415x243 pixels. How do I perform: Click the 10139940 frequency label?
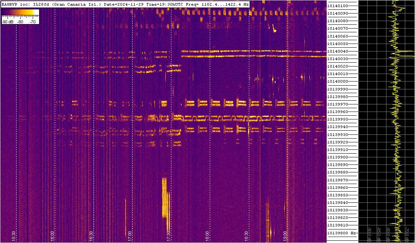pyautogui.click(x=338, y=127)
